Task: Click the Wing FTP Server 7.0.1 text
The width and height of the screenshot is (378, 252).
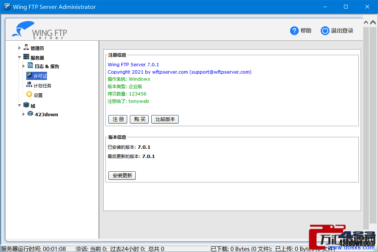Action: pos(133,65)
